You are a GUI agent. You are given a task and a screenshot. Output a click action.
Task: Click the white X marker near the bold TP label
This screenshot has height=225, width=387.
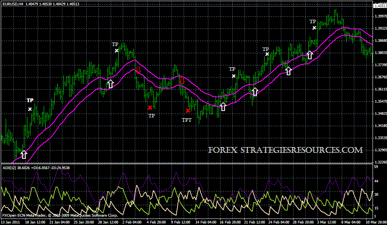click(30, 109)
